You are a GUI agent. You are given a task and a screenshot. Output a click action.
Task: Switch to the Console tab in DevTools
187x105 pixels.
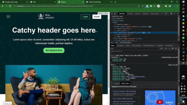coord(130,14)
